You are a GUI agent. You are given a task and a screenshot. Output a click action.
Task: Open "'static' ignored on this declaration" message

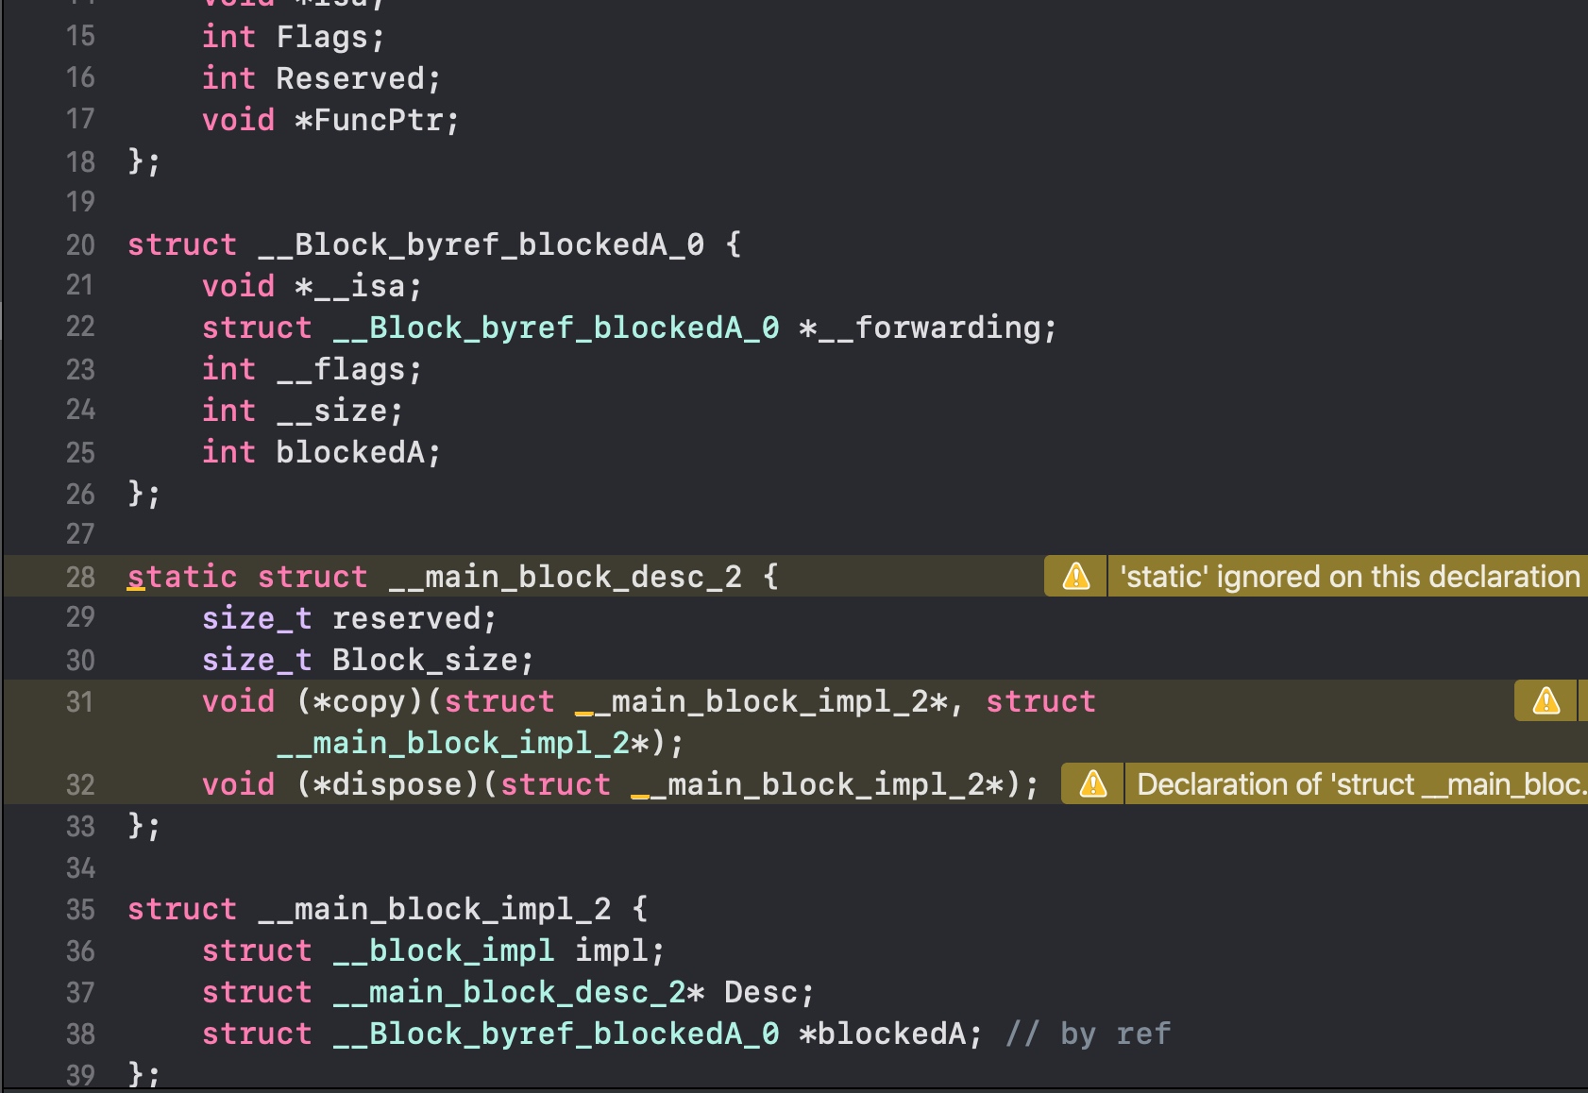1349,576
